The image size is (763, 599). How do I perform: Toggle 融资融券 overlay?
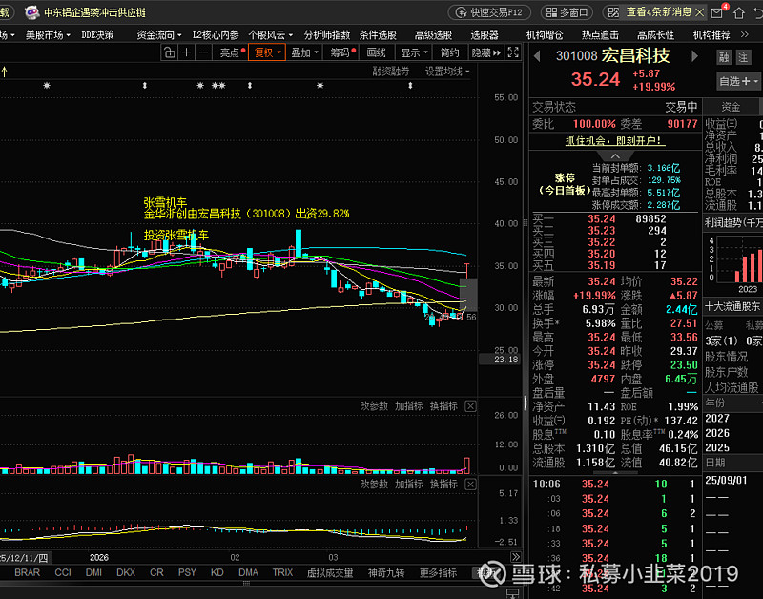click(391, 72)
